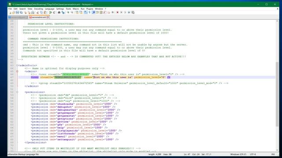
Task: Toggle synchronized vertical scrolling
Action: tap(77, 13)
